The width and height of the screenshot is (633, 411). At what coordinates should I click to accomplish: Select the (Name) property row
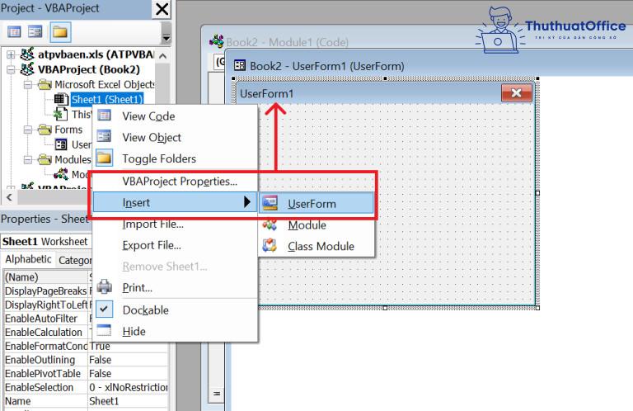(x=45, y=277)
